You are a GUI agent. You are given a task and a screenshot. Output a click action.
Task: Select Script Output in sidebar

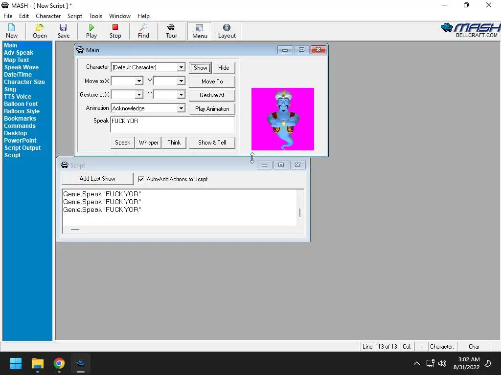click(x=23, y=148)
